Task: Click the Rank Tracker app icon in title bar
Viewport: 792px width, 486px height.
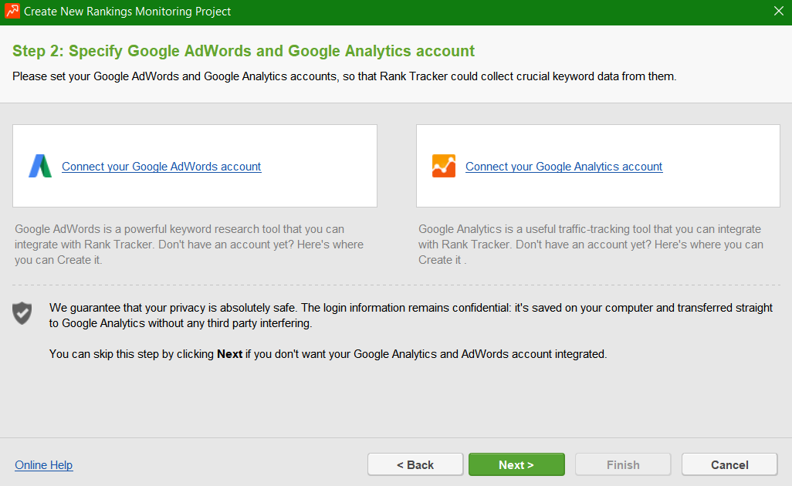Action: (12, 12)
